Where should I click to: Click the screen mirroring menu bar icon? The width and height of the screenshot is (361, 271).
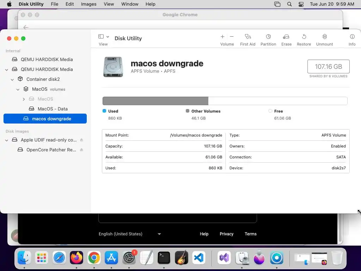pyautogui.click(x=277, y=4)
